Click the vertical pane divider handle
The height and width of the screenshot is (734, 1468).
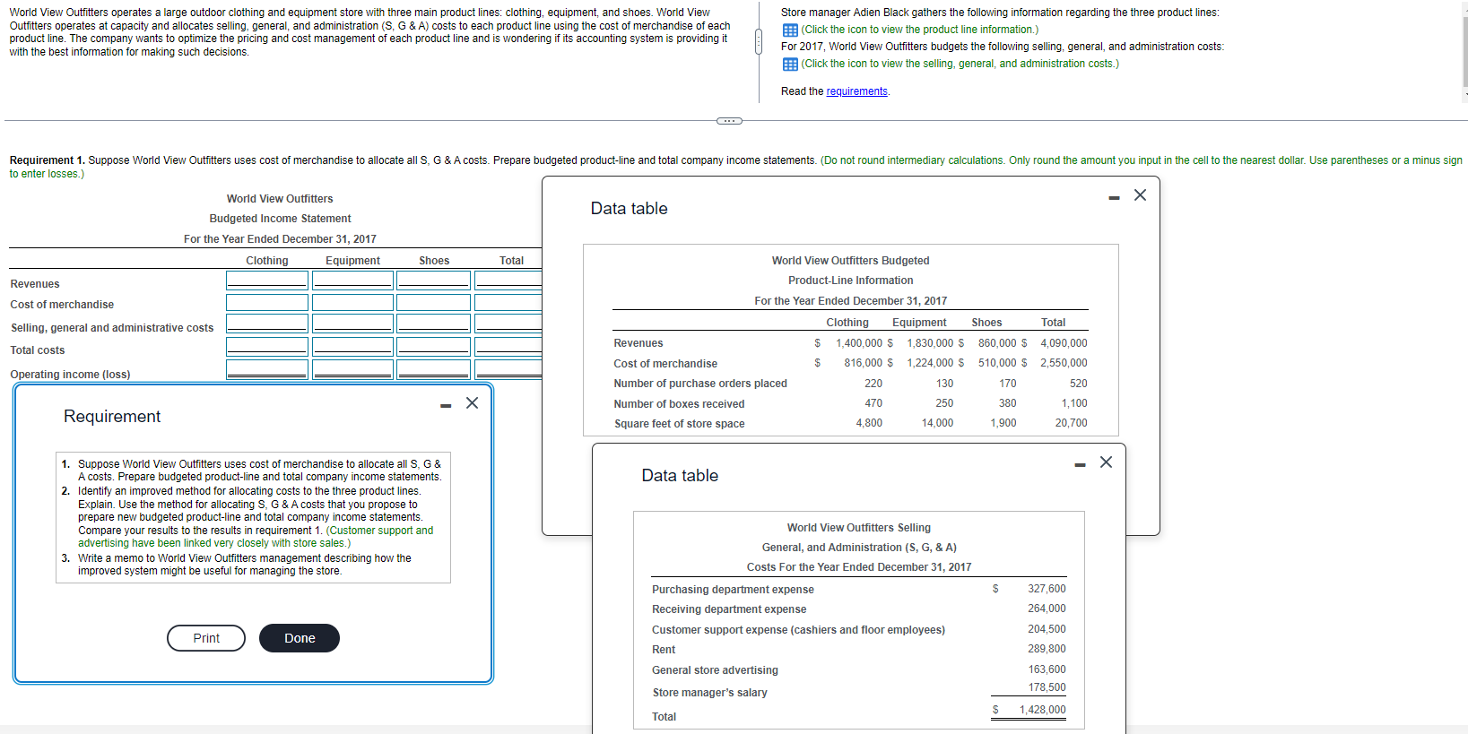[758, 41]
